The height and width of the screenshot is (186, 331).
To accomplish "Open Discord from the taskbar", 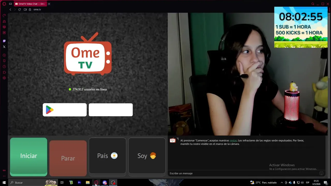I will click(x=104, y=183).
